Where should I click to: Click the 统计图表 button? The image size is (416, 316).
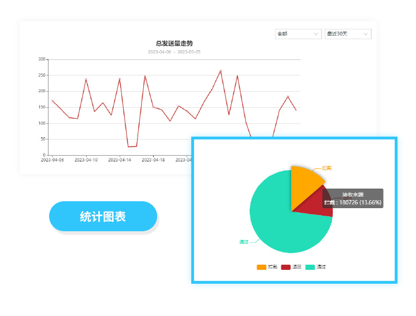pyautogui.click(x=103, y=217)
